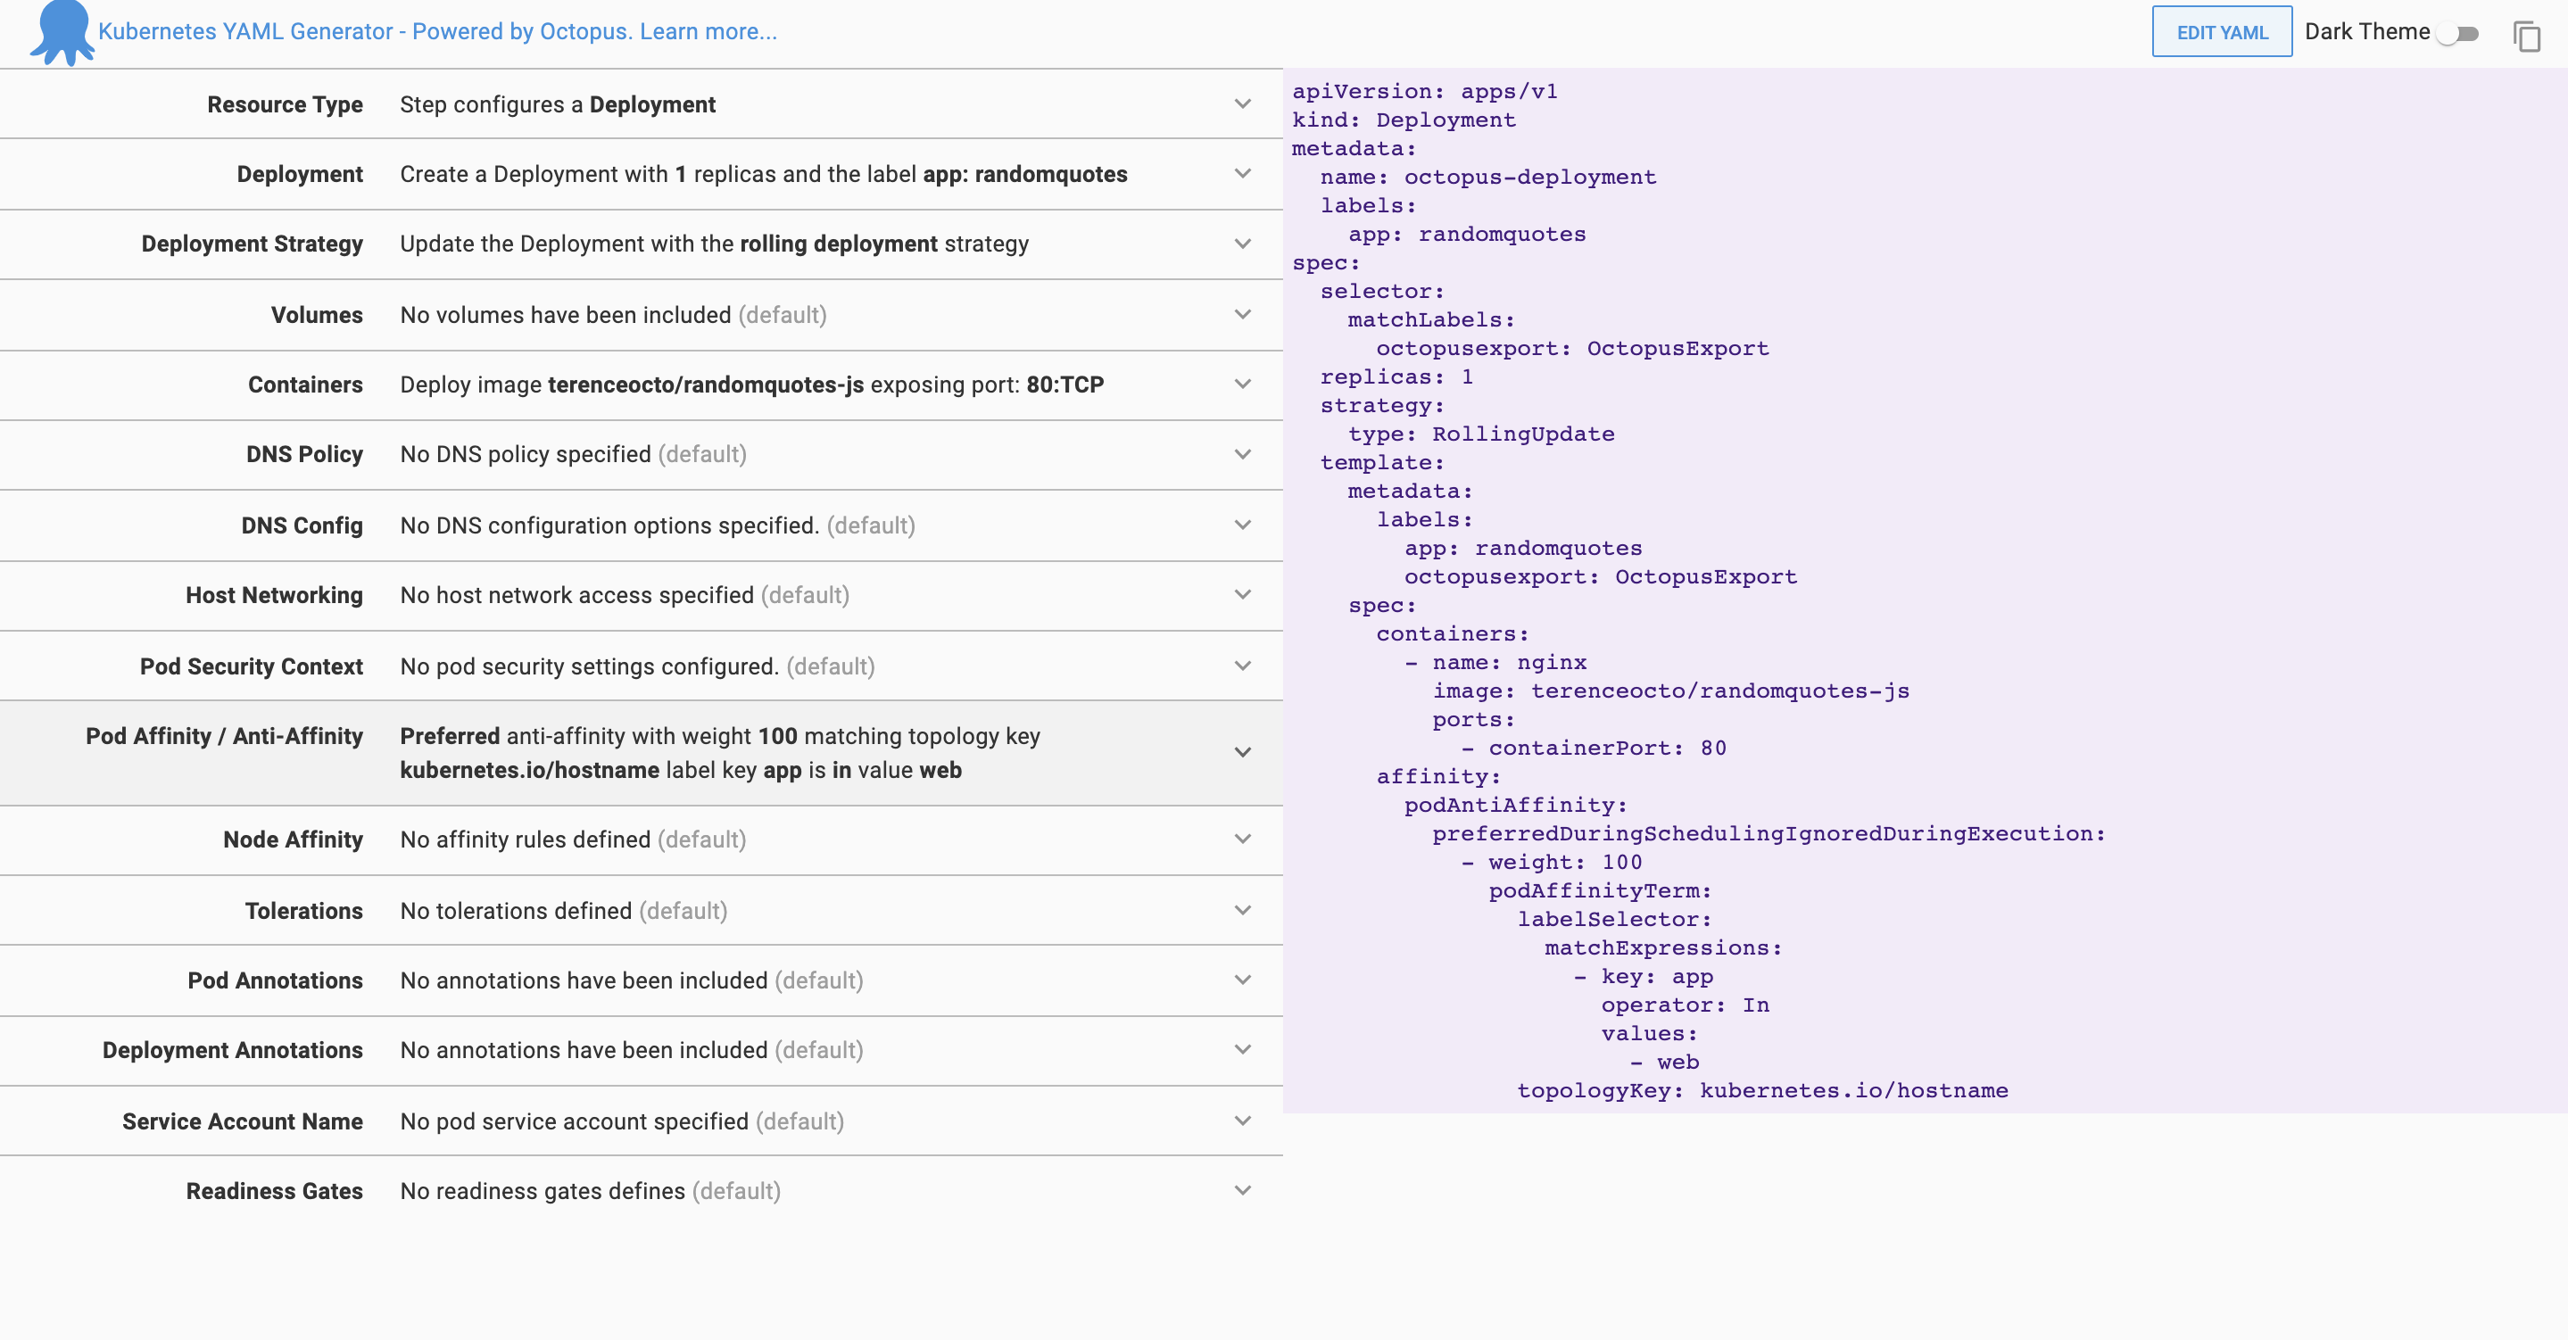This screenshot has width=2568, height=1340.
Task: Expand the Containers section
Action: [1241, 385]
